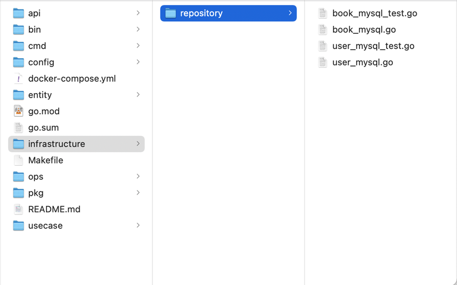This screenshot has height=285, width=457.
Task: Click the repository folder chevron
Action: point(290,13)
